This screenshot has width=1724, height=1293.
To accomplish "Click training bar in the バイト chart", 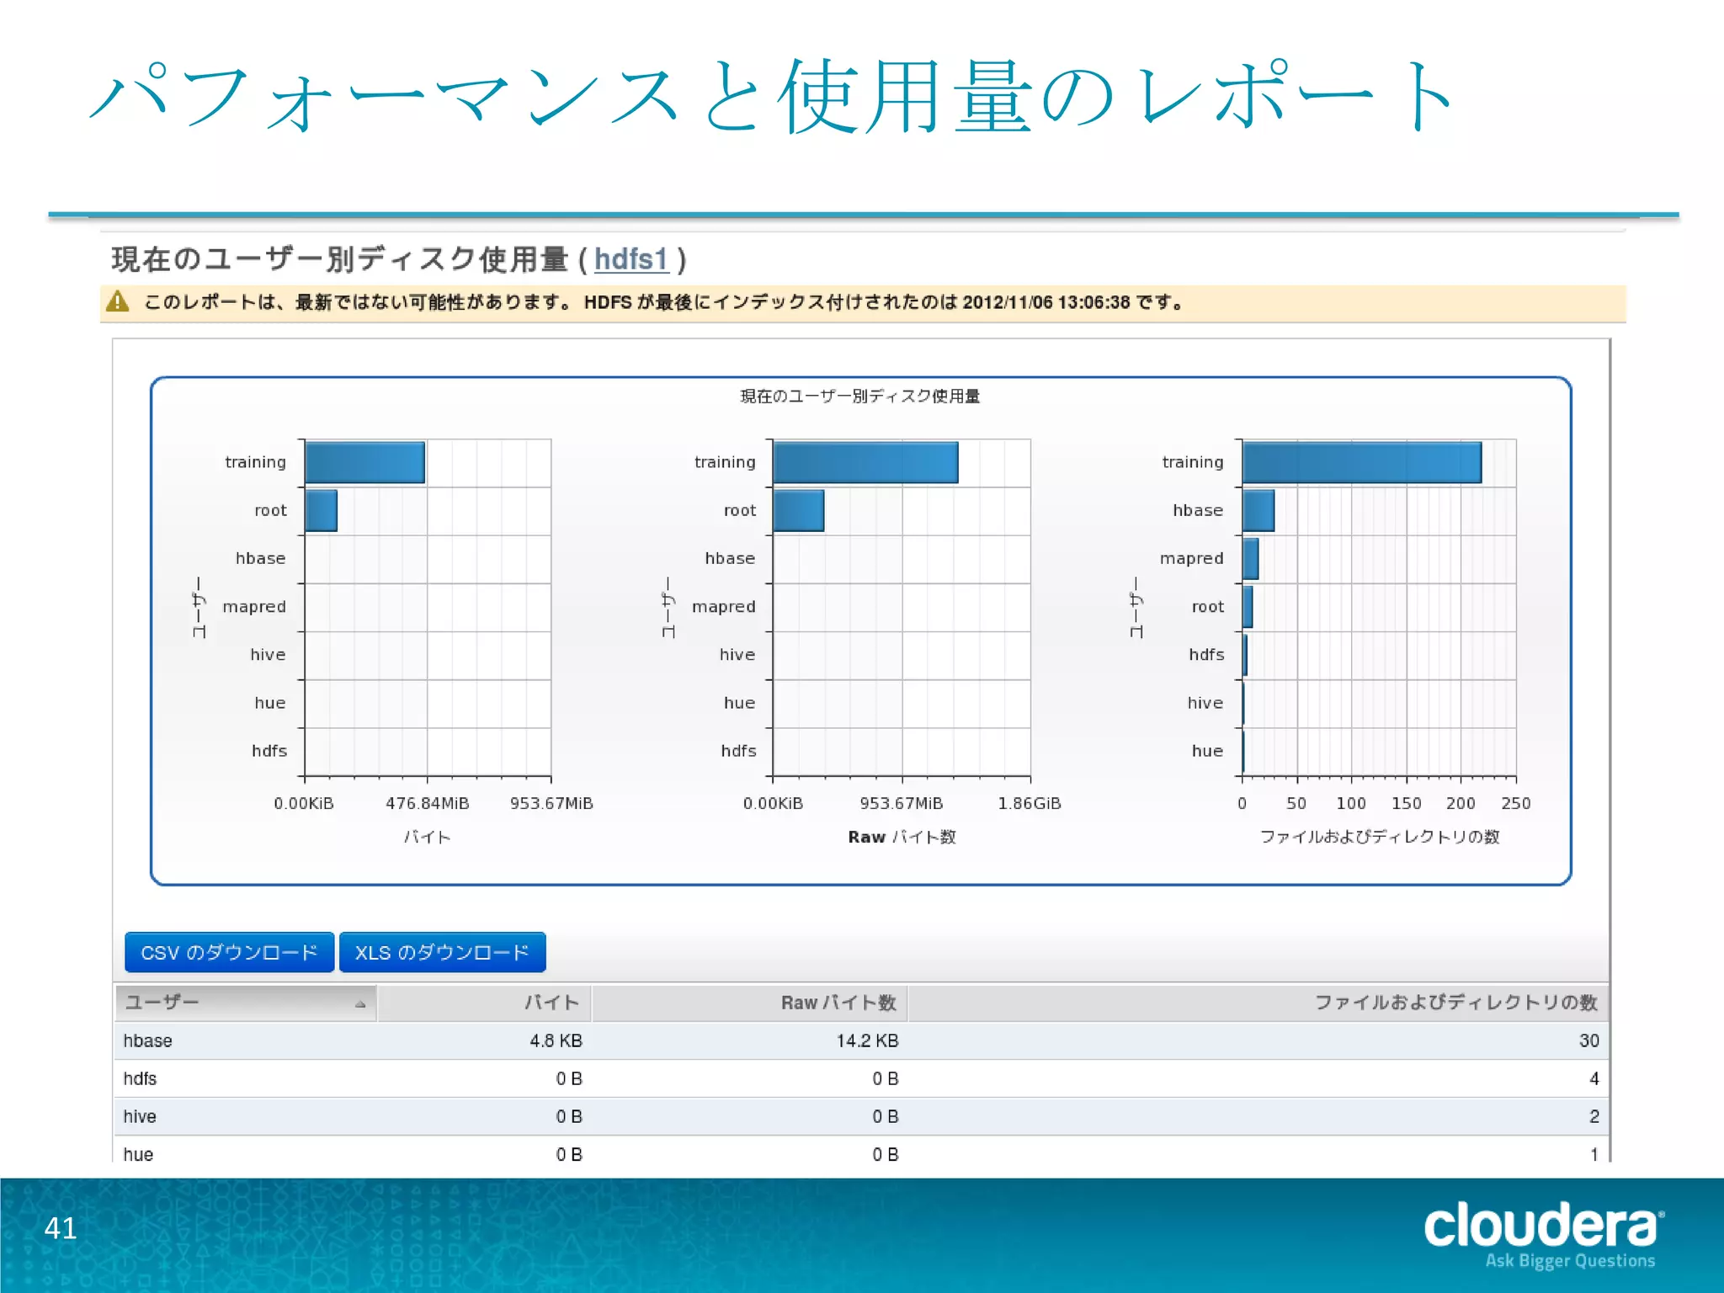I will coord(364,462).
